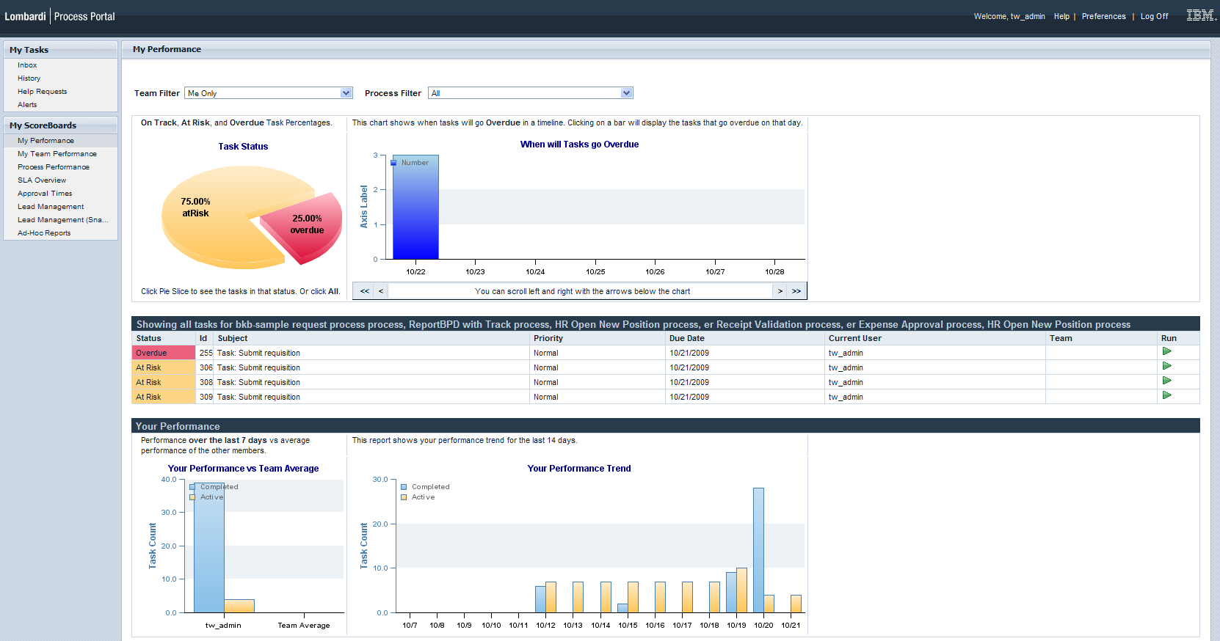Click 'Task: Submit requisition' subject of task 255
Image resolution: width=1220 pixels, height=641 pixels.
258,353
